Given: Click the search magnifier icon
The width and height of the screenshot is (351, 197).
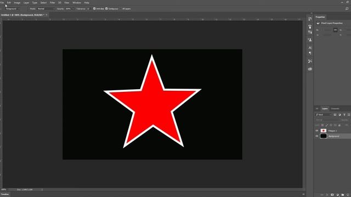Looking at the screenshot, I should (x=347, y=9).
